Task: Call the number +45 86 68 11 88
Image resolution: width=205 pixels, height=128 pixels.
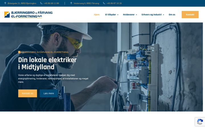Action: tap(51, 3)
